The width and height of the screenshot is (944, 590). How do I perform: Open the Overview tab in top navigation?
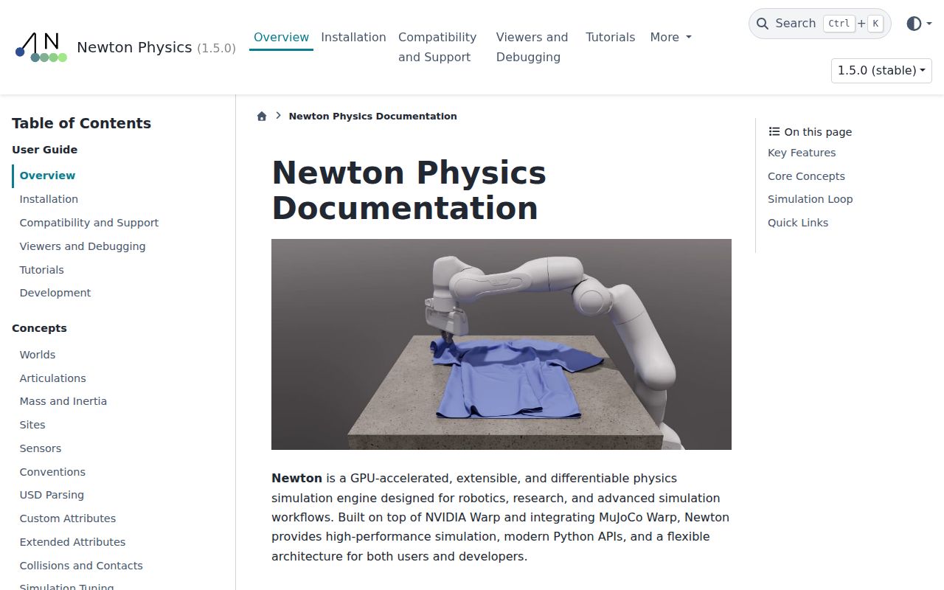click(x=281, y=37)
